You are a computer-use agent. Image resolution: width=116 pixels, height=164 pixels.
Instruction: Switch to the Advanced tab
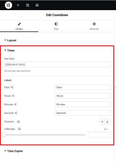pos(94,26)
